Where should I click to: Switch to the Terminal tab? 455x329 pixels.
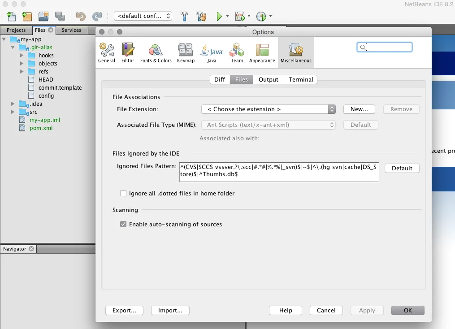301,79
